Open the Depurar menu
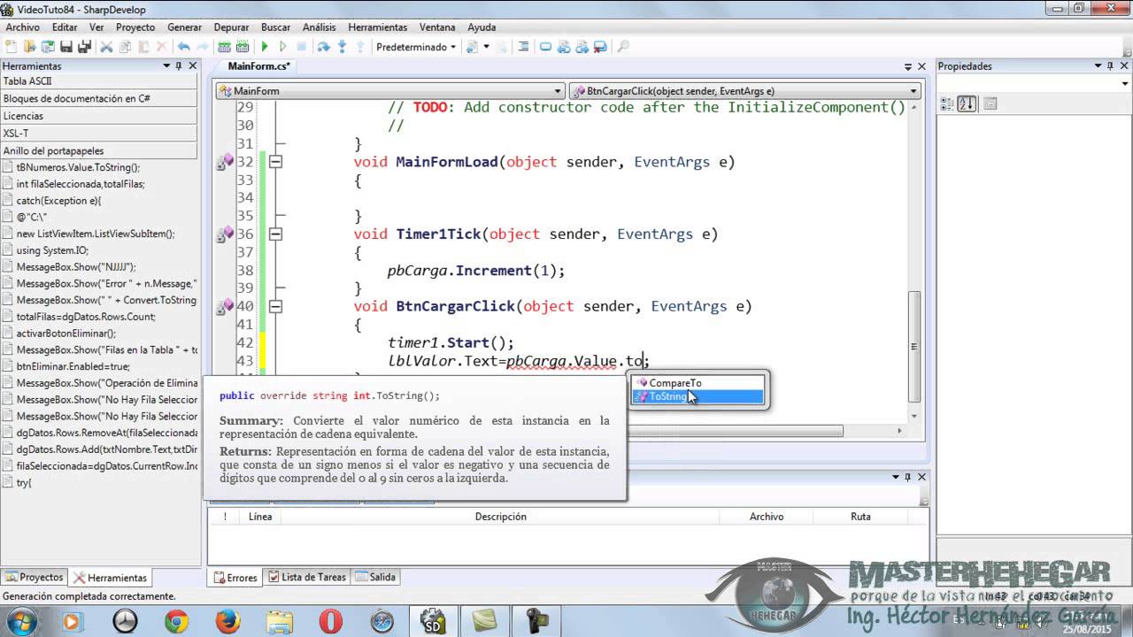 (231, 27)
